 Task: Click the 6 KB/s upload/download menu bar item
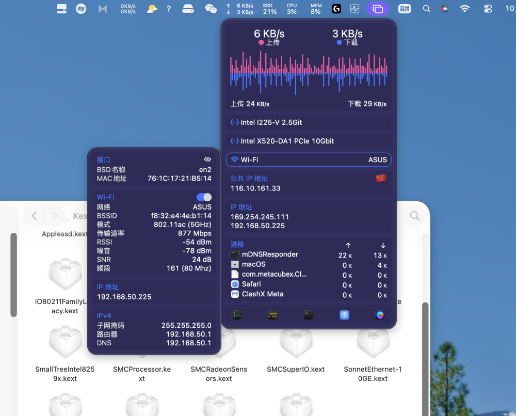tap(240, 9)
